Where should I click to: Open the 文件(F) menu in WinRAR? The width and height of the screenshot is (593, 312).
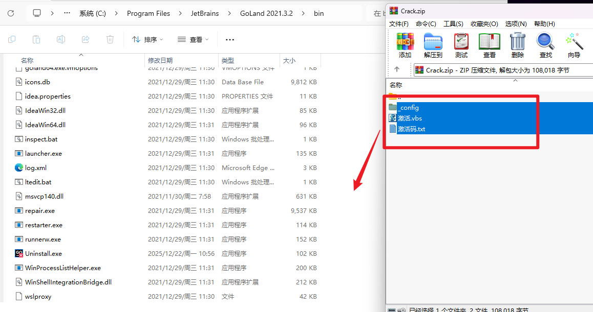click(398, 24)
